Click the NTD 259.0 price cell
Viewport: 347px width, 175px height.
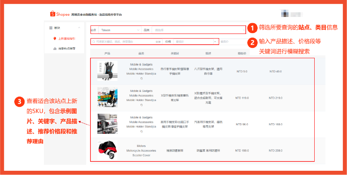[275, 151]
